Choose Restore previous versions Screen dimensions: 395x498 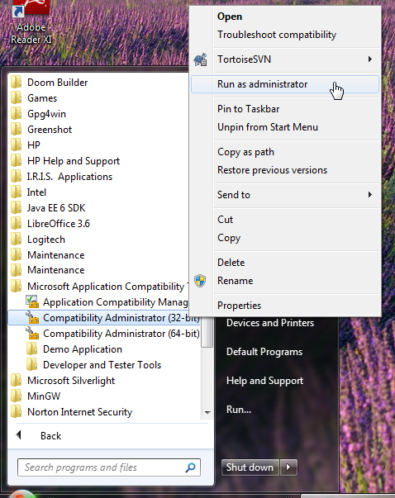coord(273,170)
